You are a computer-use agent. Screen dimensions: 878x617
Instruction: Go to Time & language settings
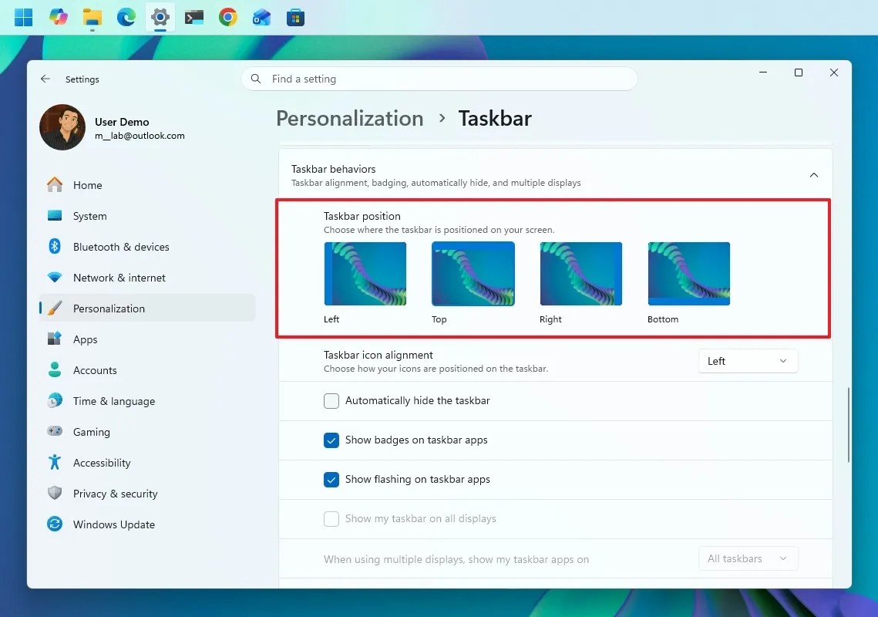click(147, 401)
